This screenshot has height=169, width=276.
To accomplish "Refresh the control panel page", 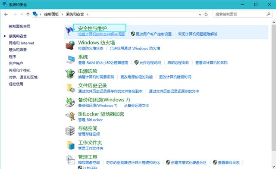I will click(x=206, y=14).
